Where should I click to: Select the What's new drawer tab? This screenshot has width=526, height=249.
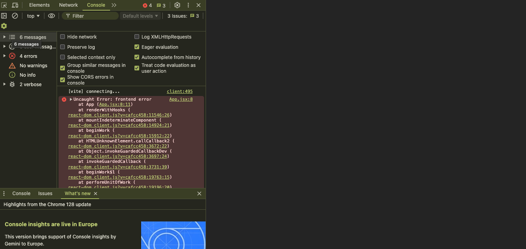coord(77,194)
